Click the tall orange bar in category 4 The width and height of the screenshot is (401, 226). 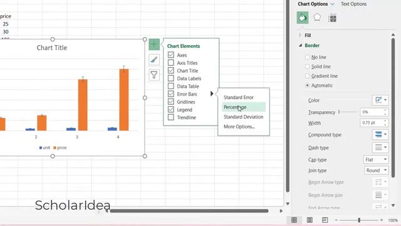click(124, 100)
